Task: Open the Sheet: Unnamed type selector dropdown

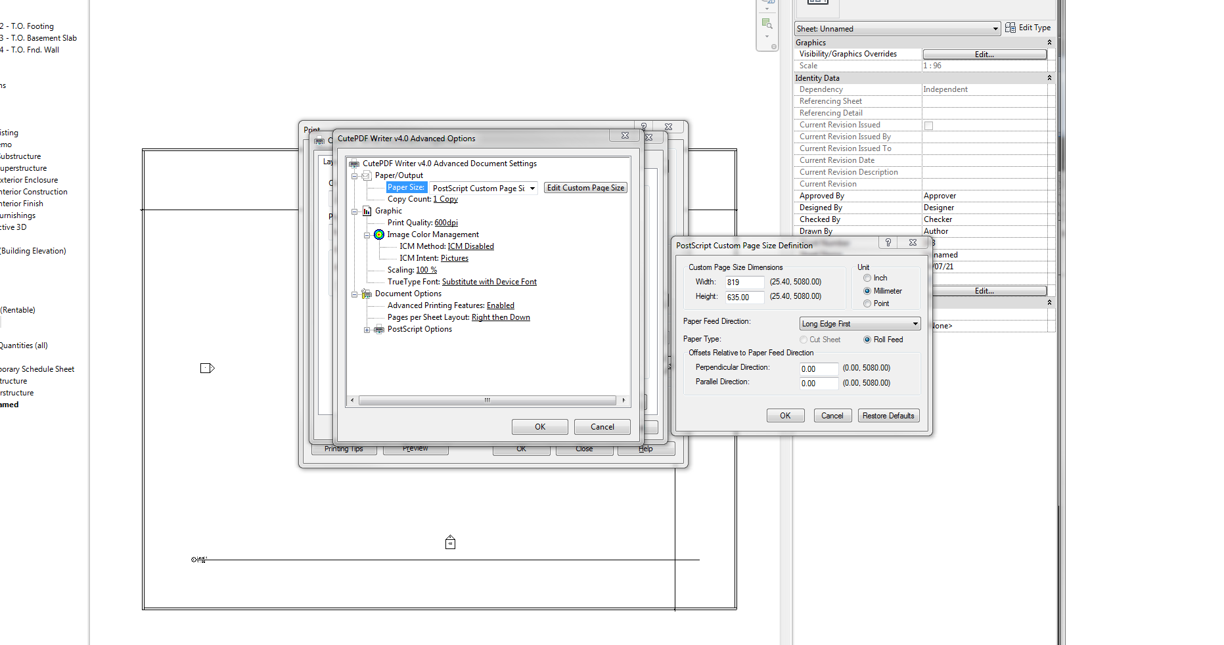Action: [995, 28]
